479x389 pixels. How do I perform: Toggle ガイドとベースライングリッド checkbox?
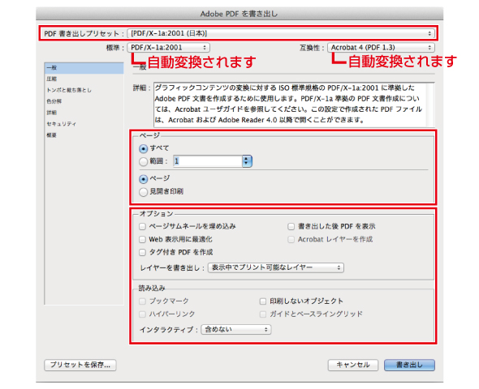tap(263, 314)
